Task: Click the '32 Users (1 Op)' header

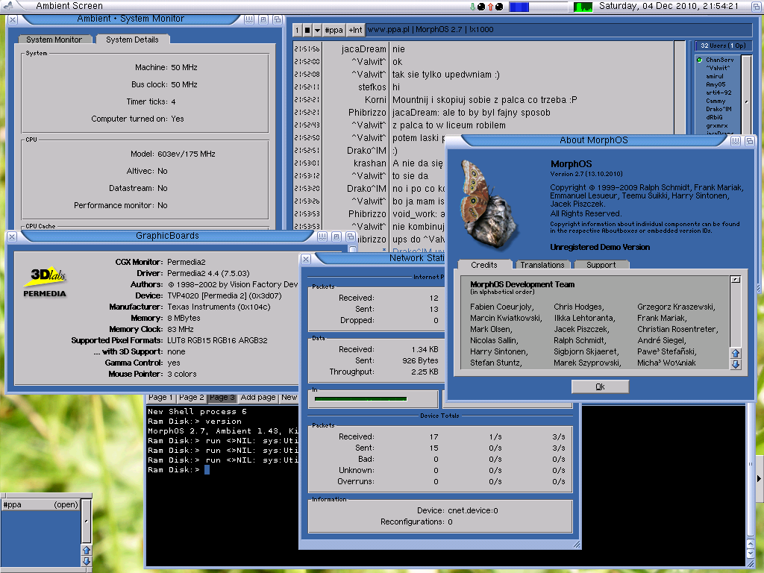Action: (x=723, y=46)
